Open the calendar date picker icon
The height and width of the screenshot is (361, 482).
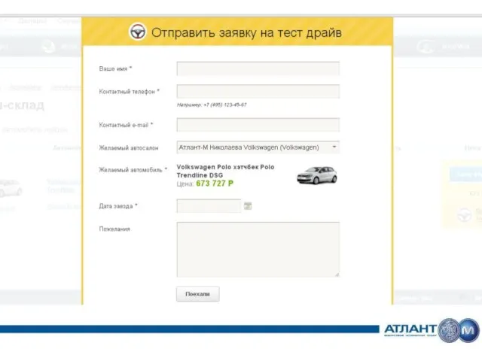pyautogui.click(x=248, y=205)
